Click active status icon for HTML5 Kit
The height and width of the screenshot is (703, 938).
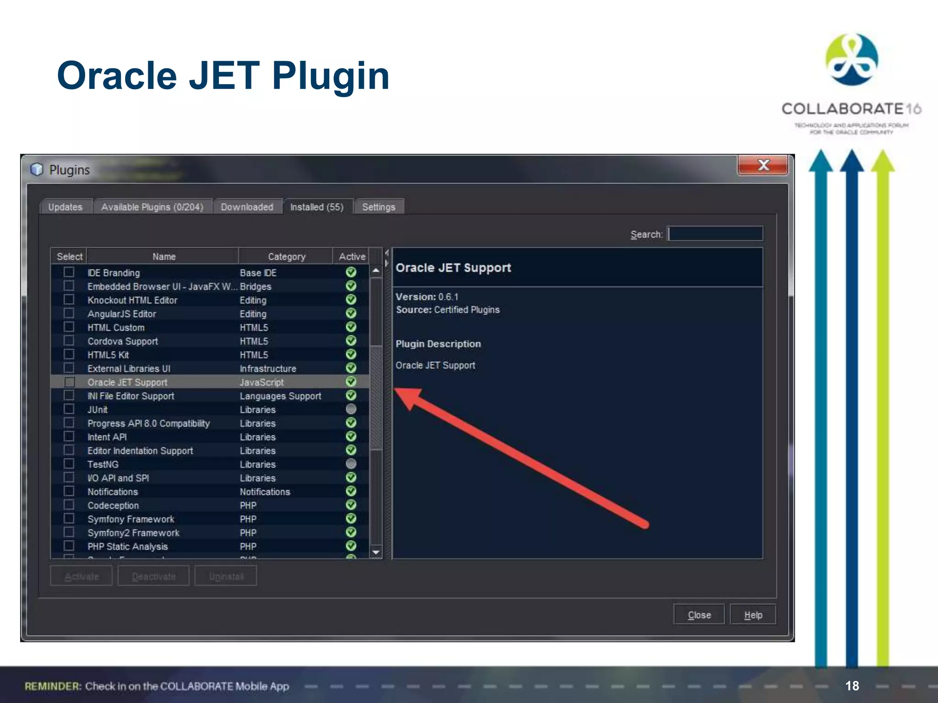351,355
